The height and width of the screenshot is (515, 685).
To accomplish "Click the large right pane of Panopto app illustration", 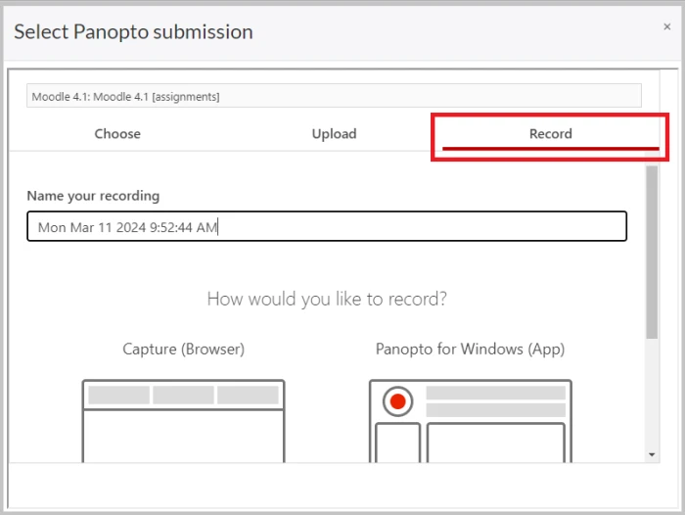I will (496, 443).
